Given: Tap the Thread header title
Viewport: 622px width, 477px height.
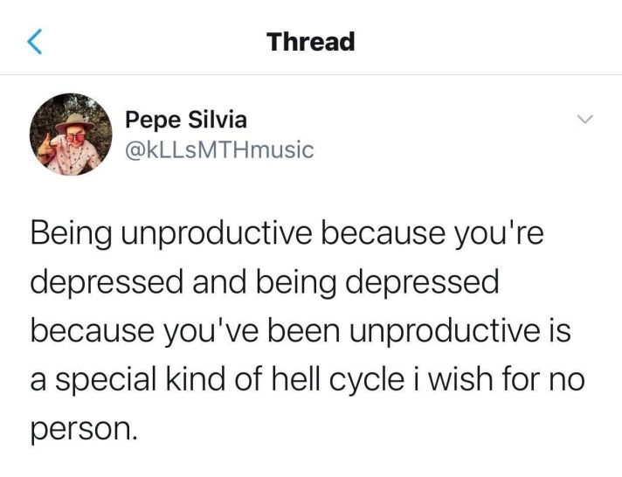Looking at the screenshot, I should [311, 41].
